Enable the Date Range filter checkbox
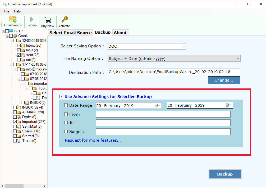Viewport: 266px width, 188px height. click(66, 105)
